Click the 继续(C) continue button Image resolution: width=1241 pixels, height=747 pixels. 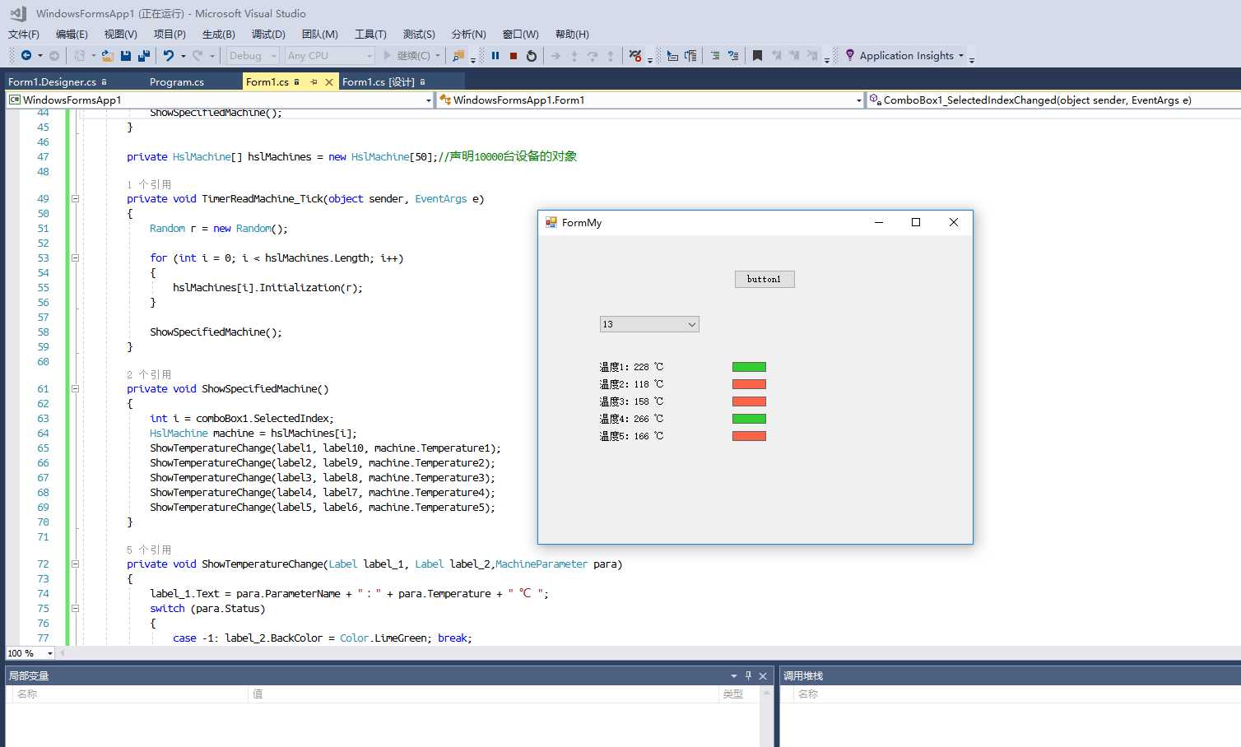[x=407, y=56]
